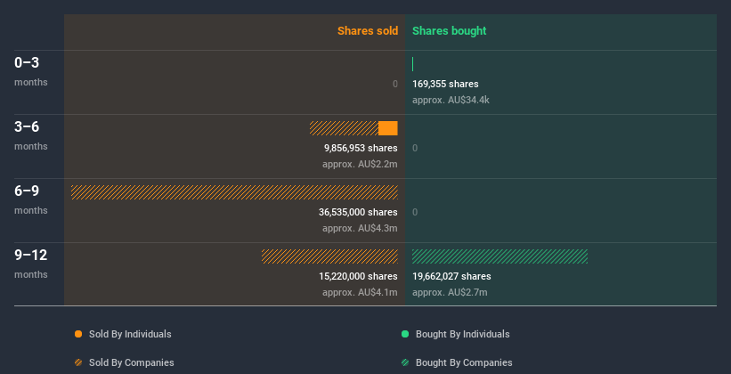This screenshot has height=374, width=731.
Task: Click the 3–6 months row label
Action: [x=31, y=135]
